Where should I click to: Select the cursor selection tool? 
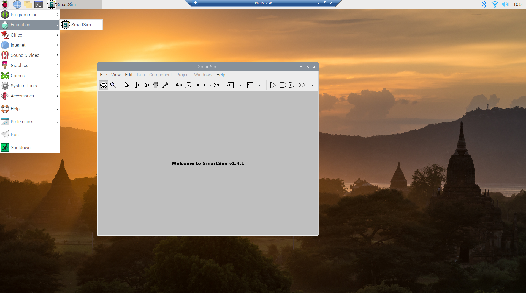127,85
